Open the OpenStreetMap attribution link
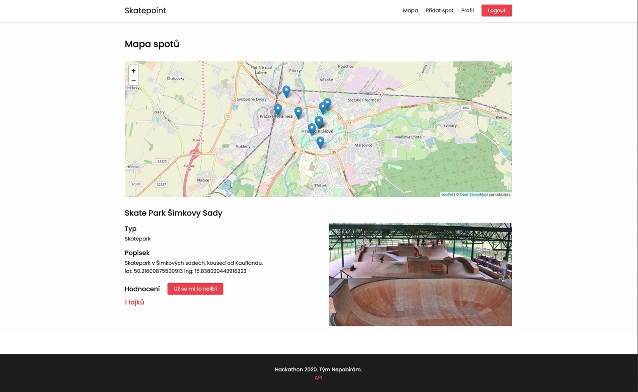This screenshot has width=638, height=392. point(474,194)
